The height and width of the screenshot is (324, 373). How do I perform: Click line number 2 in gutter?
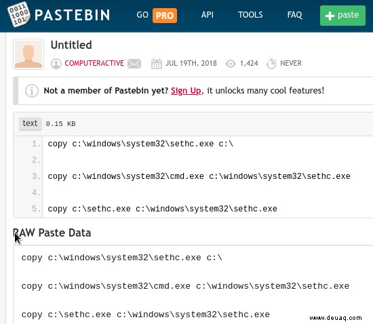(36, 160)
